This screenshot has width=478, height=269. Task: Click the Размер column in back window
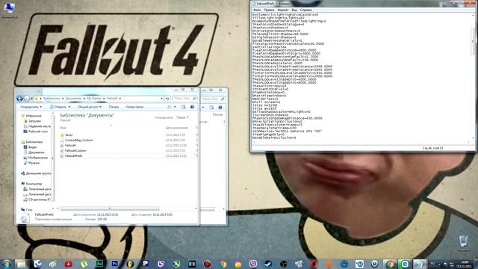click(x=217, y=114)
